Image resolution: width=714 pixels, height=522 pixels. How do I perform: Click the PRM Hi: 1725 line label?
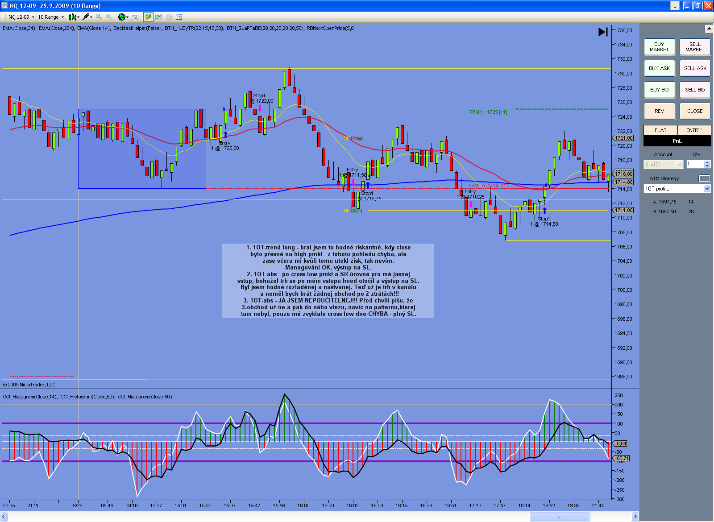(x=488, y=112)
